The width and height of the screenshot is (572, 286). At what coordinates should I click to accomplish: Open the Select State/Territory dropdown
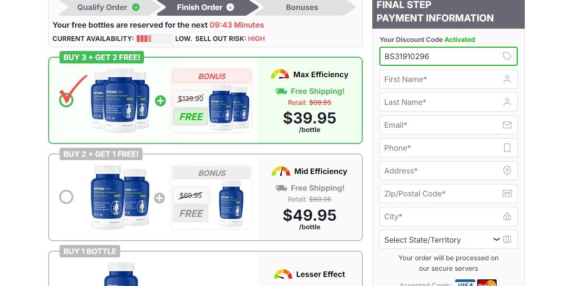[x=449, y=239]
